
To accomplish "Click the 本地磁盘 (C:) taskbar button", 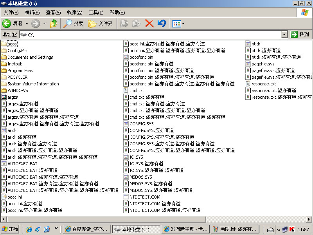I will 136,229.
